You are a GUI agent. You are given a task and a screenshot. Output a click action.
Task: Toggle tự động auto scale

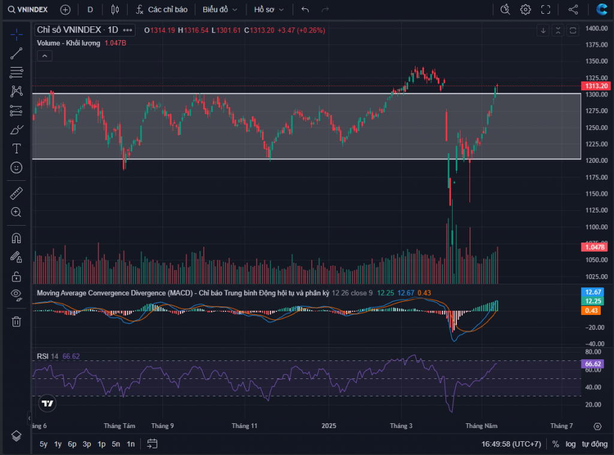tap(594, 444)
